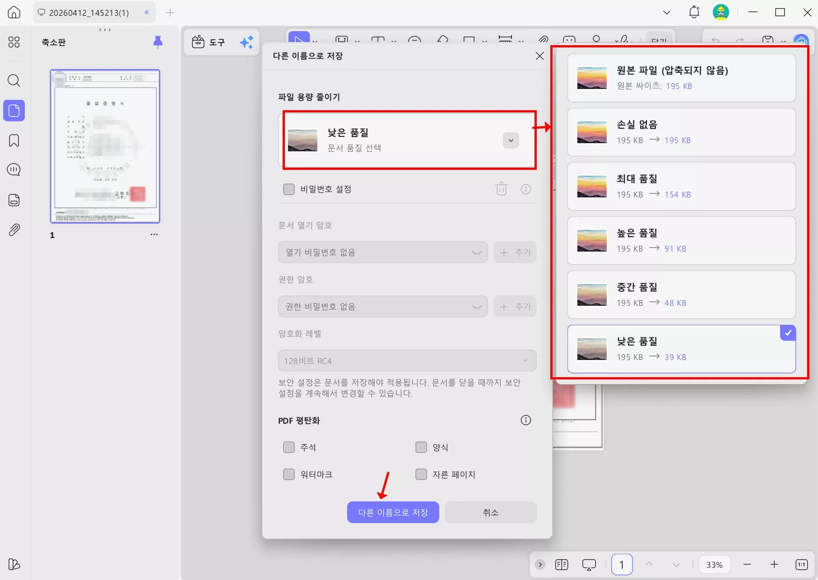The width and height of the screenshot is (818, 580).
Task: Click the 취소 button
Action: [490, 512]
